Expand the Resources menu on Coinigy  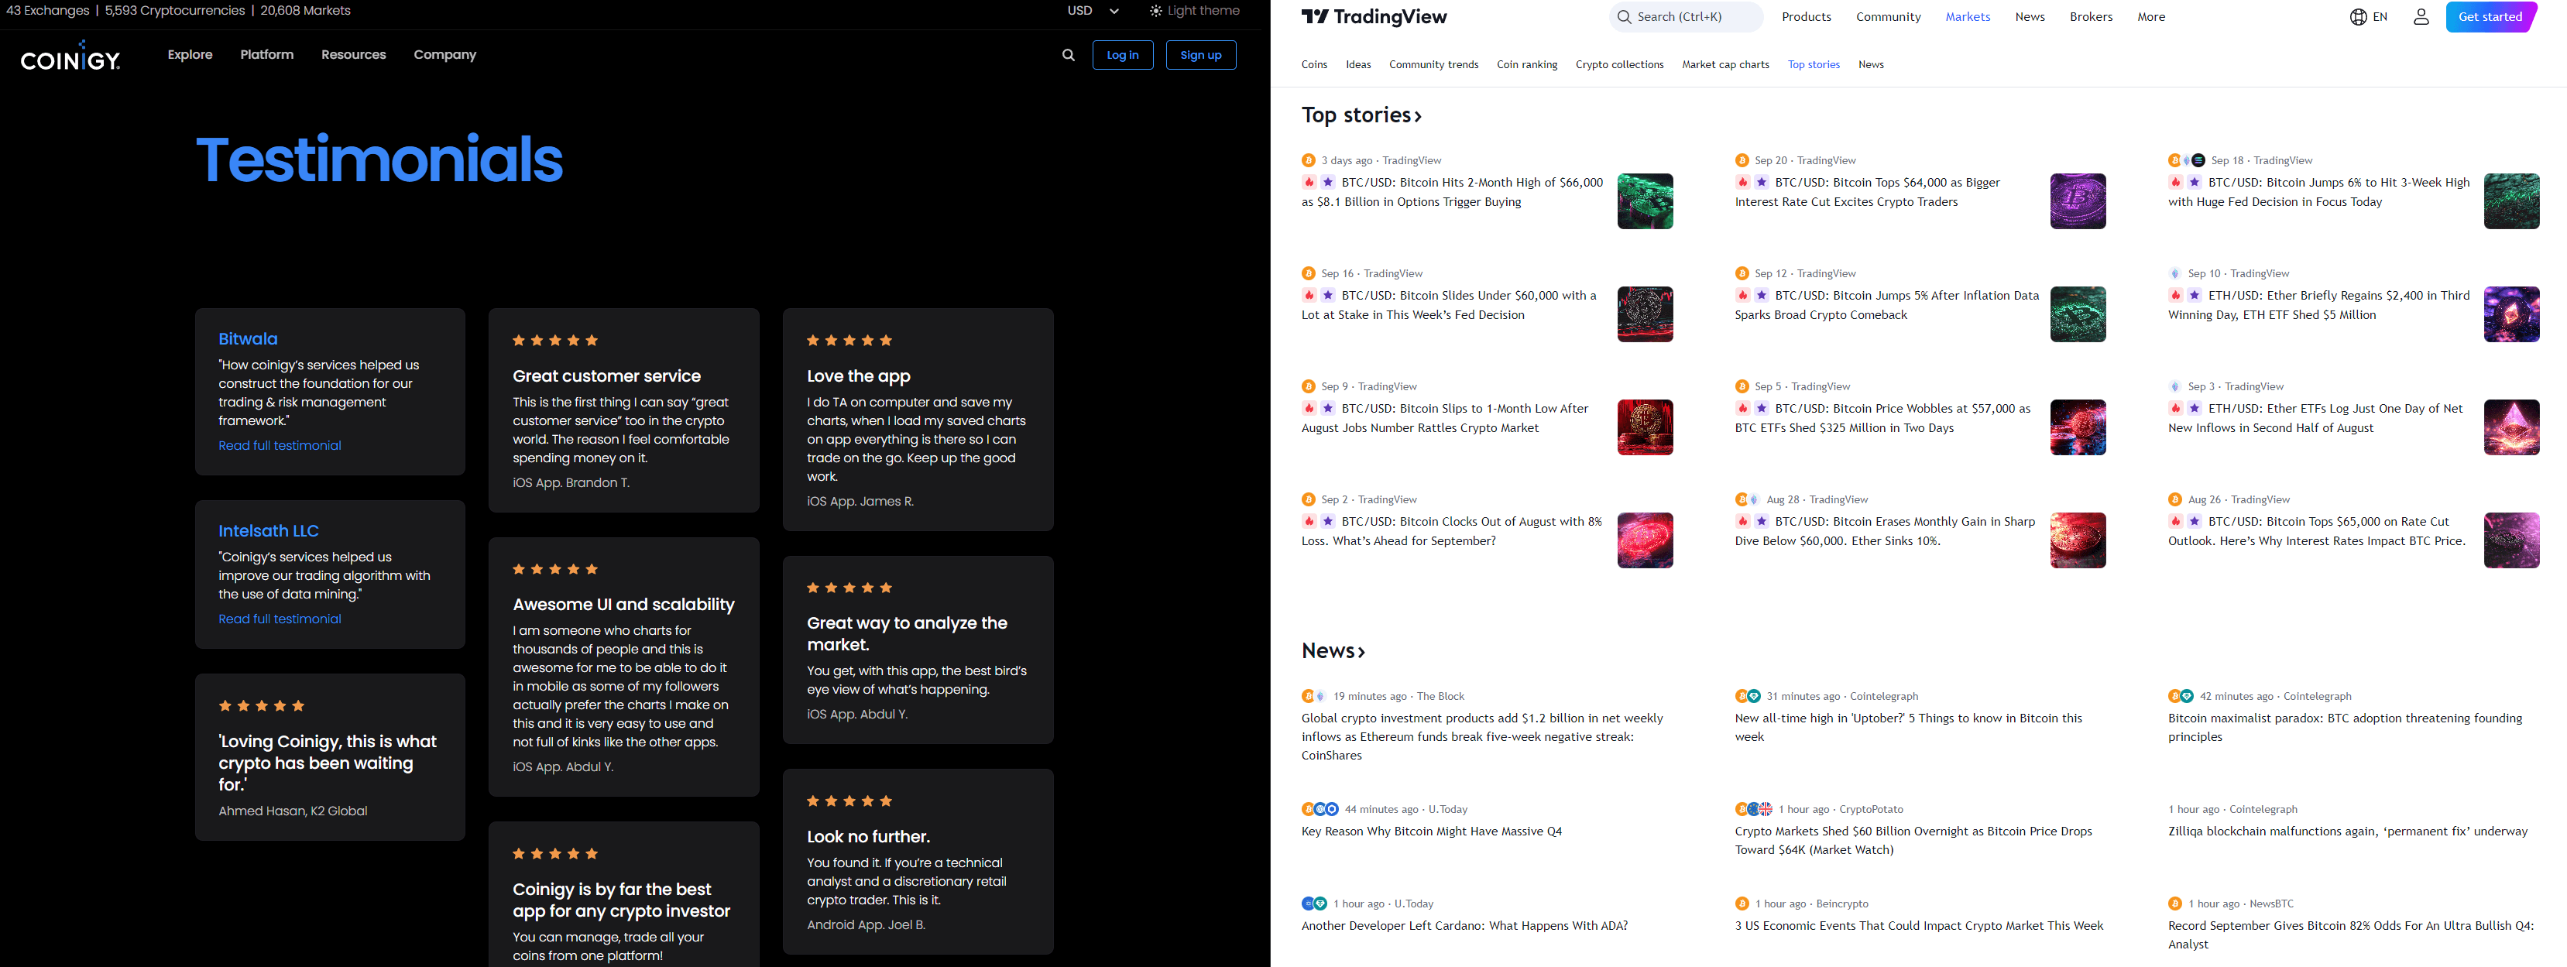coord(354,55)
